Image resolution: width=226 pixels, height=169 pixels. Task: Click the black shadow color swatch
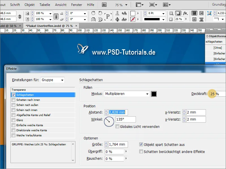[154, 94]
